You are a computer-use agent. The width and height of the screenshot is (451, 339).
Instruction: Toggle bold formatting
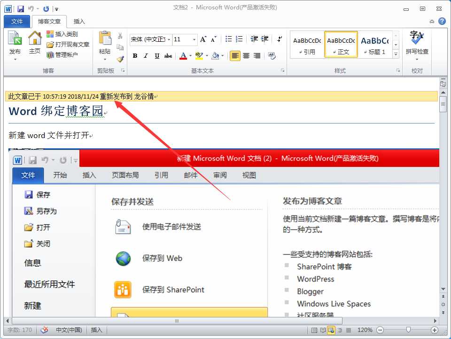click(x=135, y=56)
